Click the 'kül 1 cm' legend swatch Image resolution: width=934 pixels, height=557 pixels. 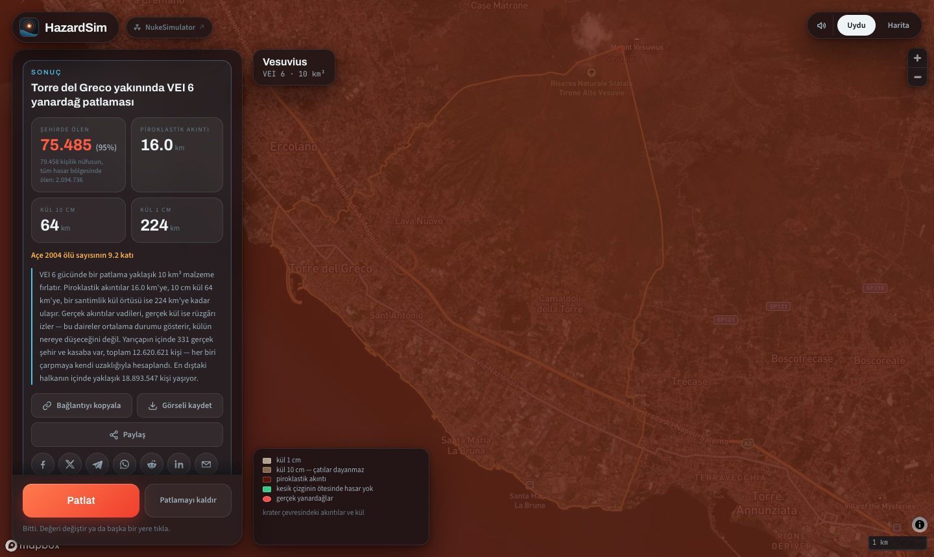267,460
